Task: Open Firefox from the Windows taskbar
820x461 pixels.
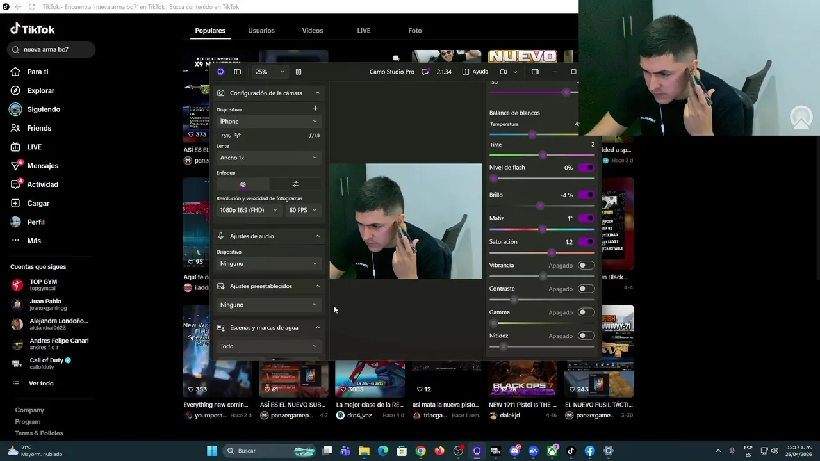Action: pos(439,451)
